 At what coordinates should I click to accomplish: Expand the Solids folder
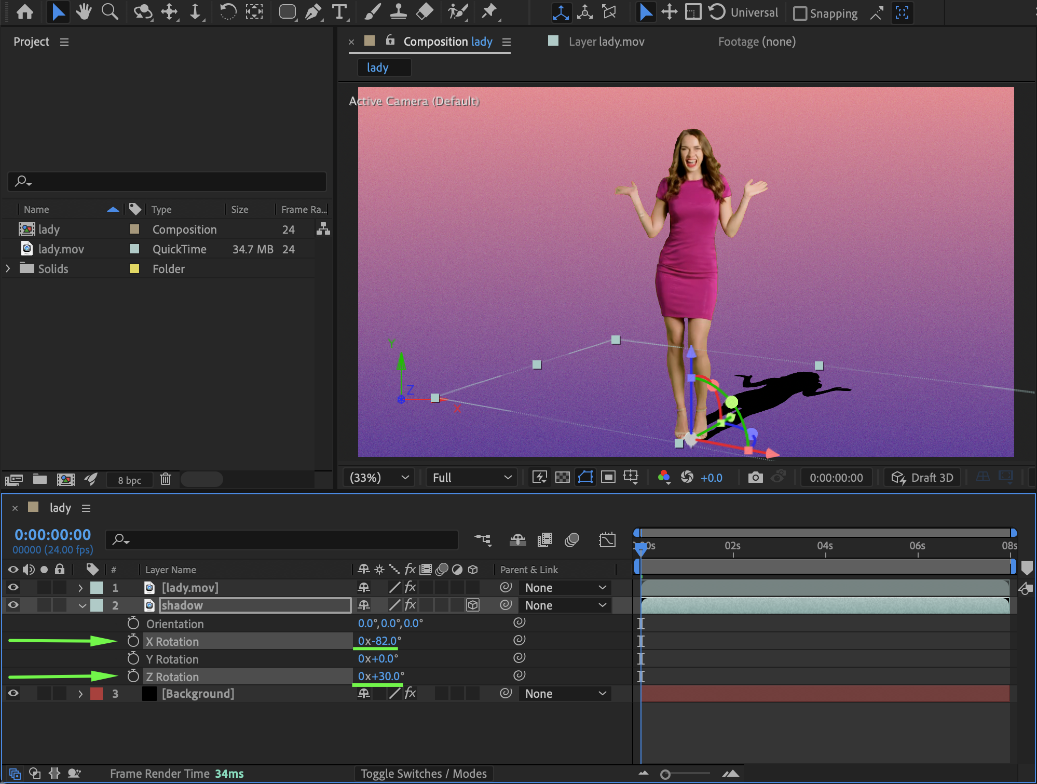tap(8, 268)
